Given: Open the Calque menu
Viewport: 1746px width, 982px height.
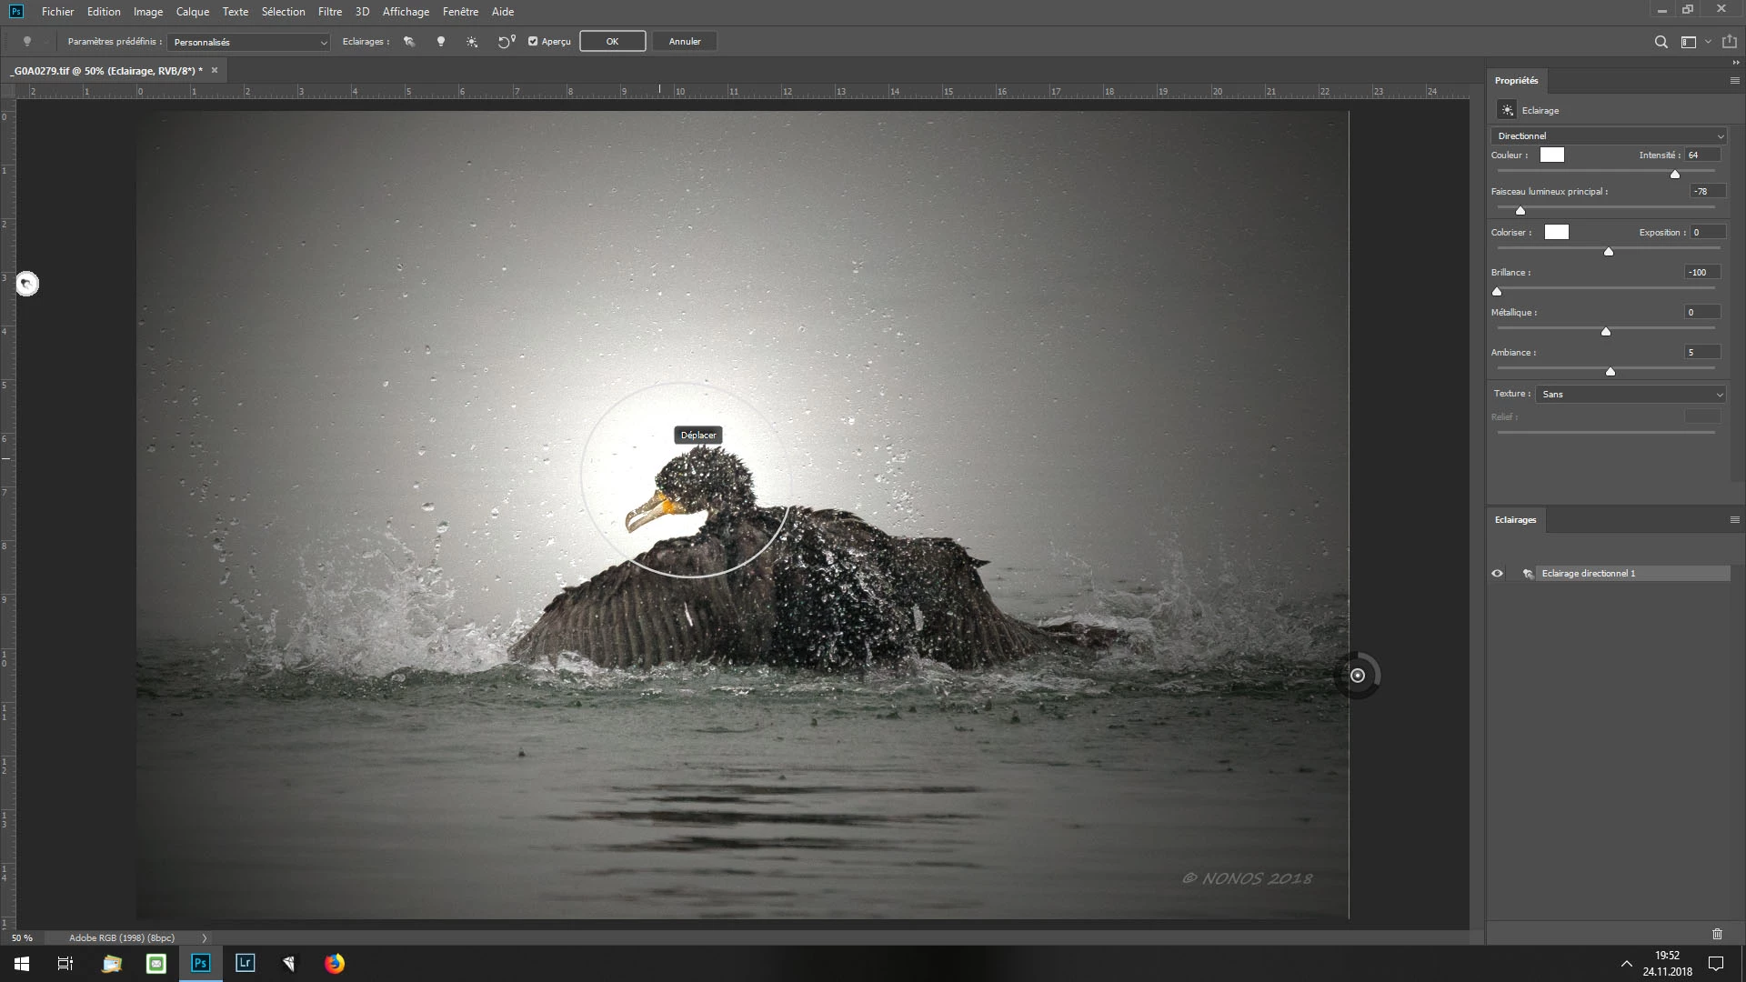Looking at the screenshot, I should (x=192, y=12).
